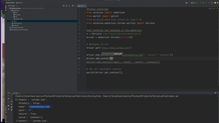Expand the lib folder

coord(12,17)
